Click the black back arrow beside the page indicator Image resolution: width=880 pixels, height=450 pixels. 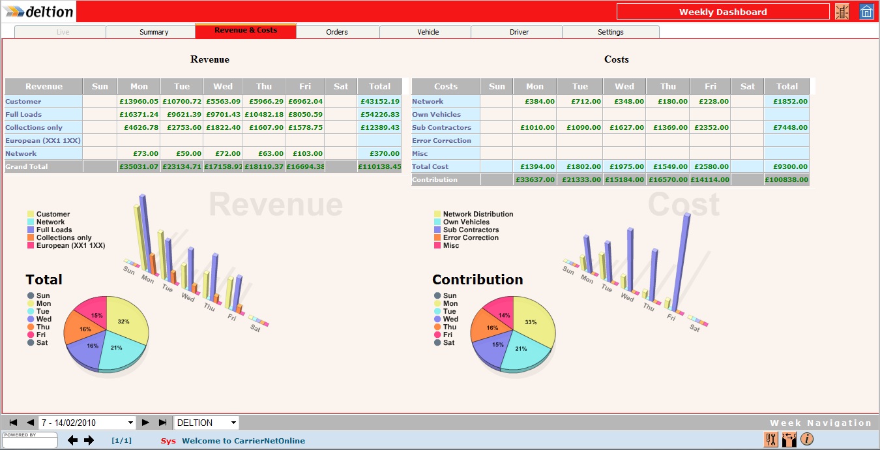click(x=72, y=440)
